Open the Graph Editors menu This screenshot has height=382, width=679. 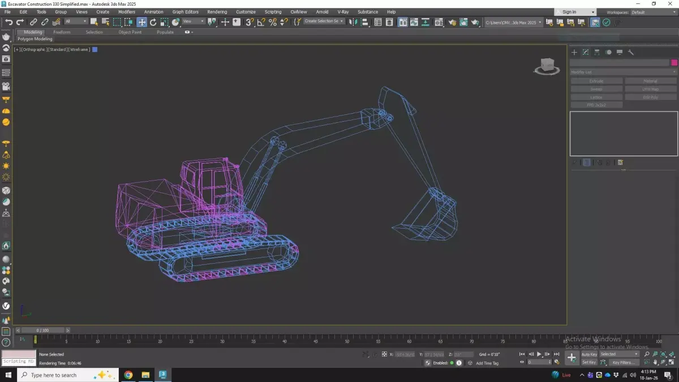click(186, 12)
